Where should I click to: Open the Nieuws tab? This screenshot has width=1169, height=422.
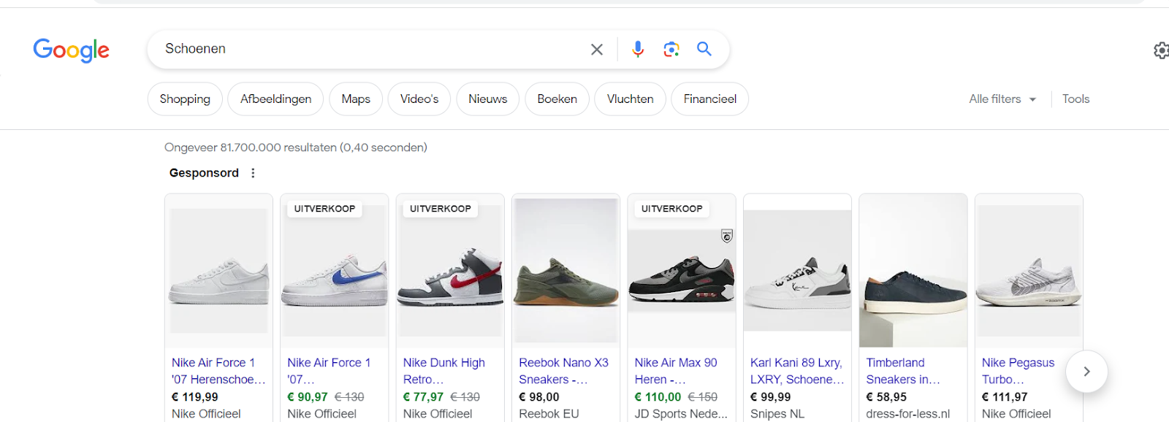pyautogui.click(x=487, y=99)
